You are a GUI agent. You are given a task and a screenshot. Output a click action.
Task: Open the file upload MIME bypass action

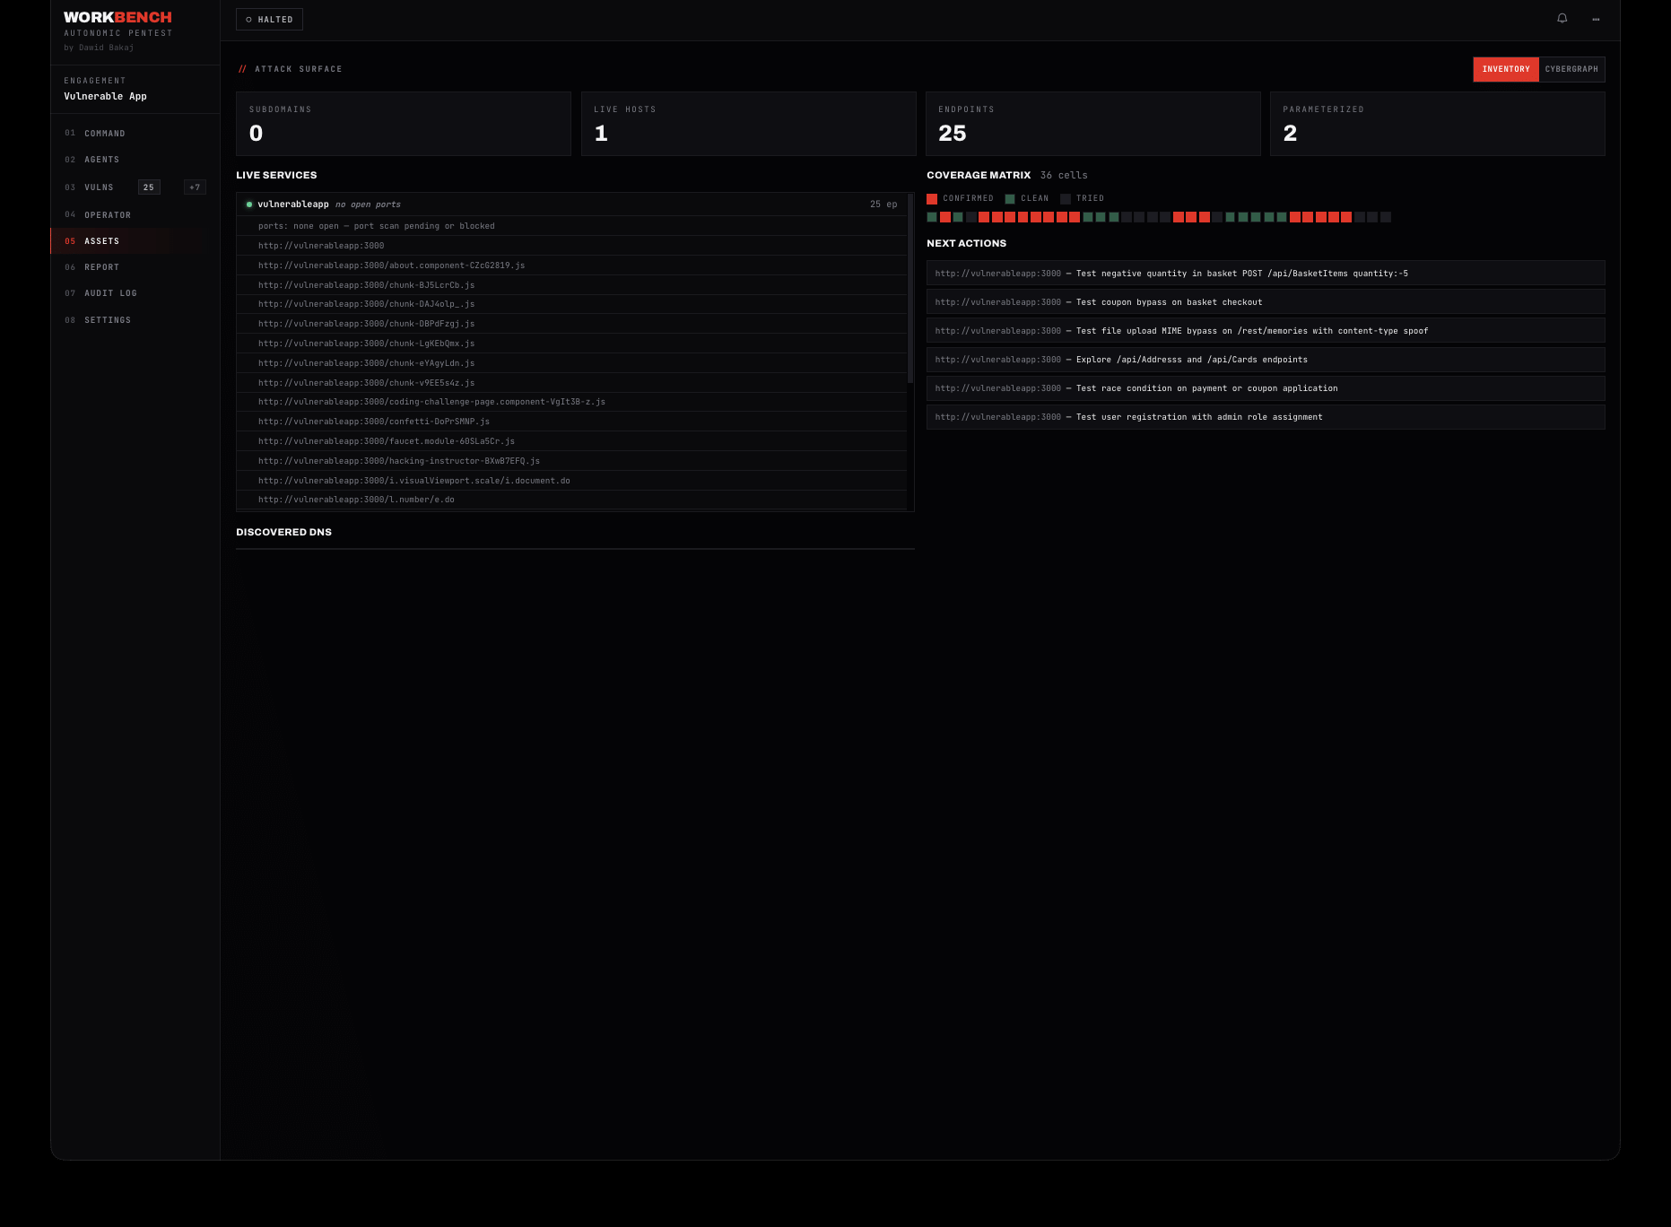point(1266,331)
